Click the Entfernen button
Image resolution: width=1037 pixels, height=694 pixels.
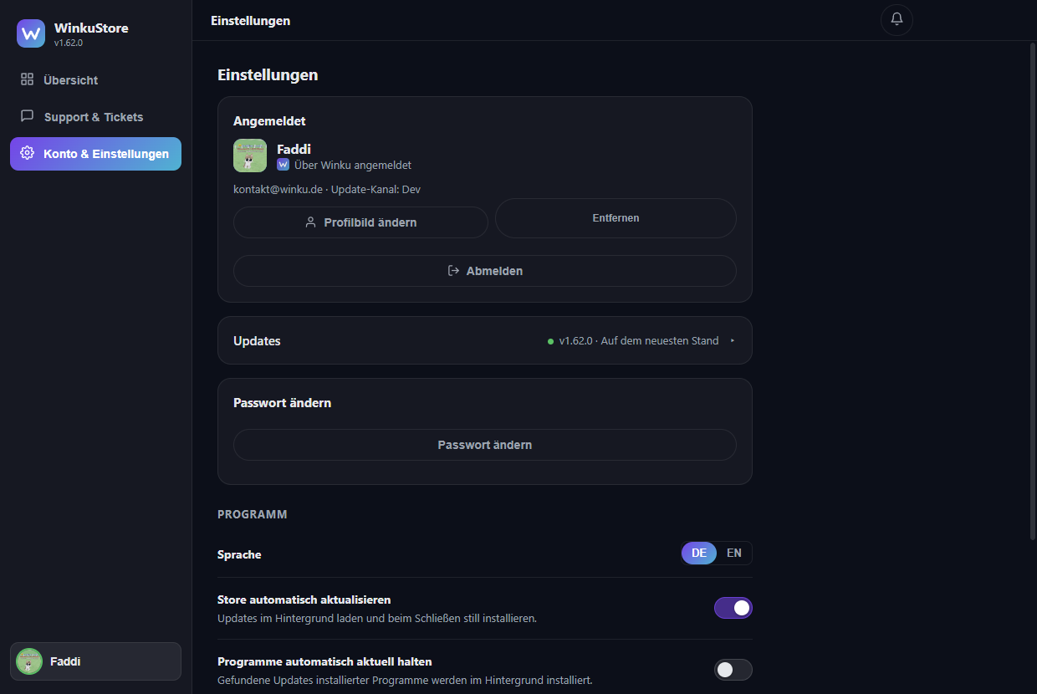click(x=616, y=218)
